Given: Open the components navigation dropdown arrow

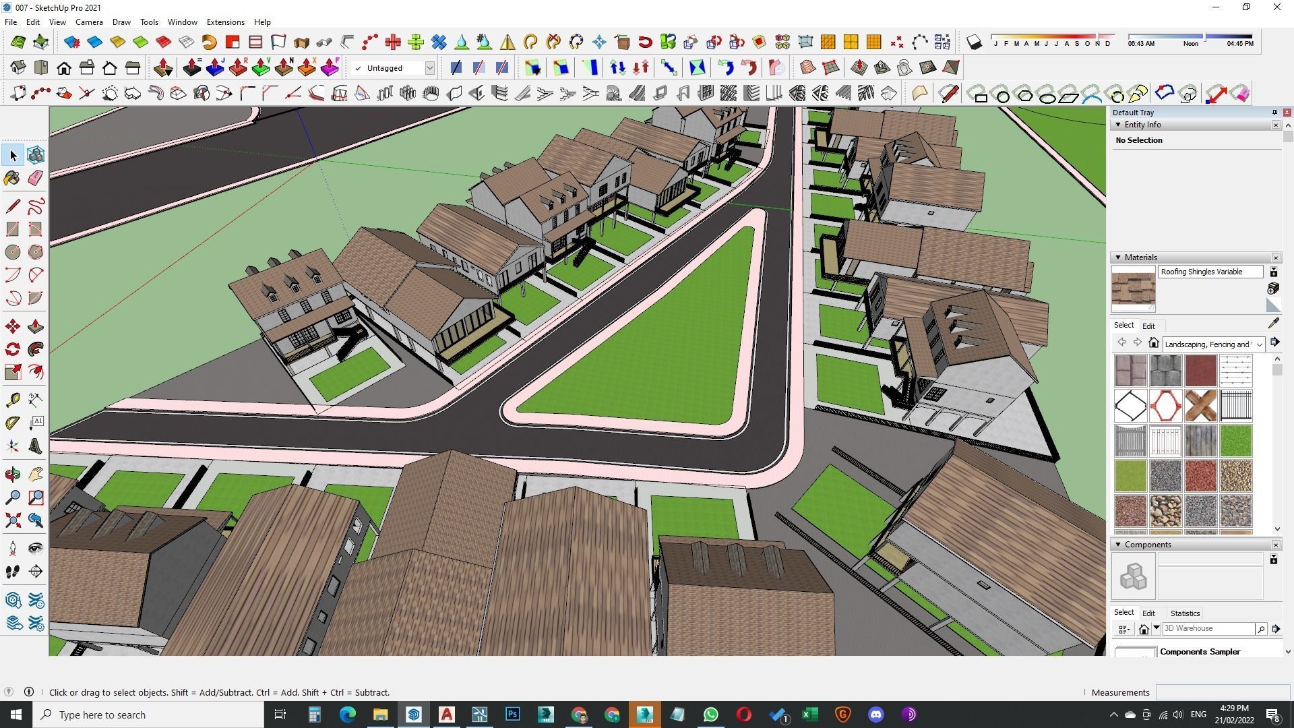Looking at the screenshot, I should click(x=1157, y=628).
